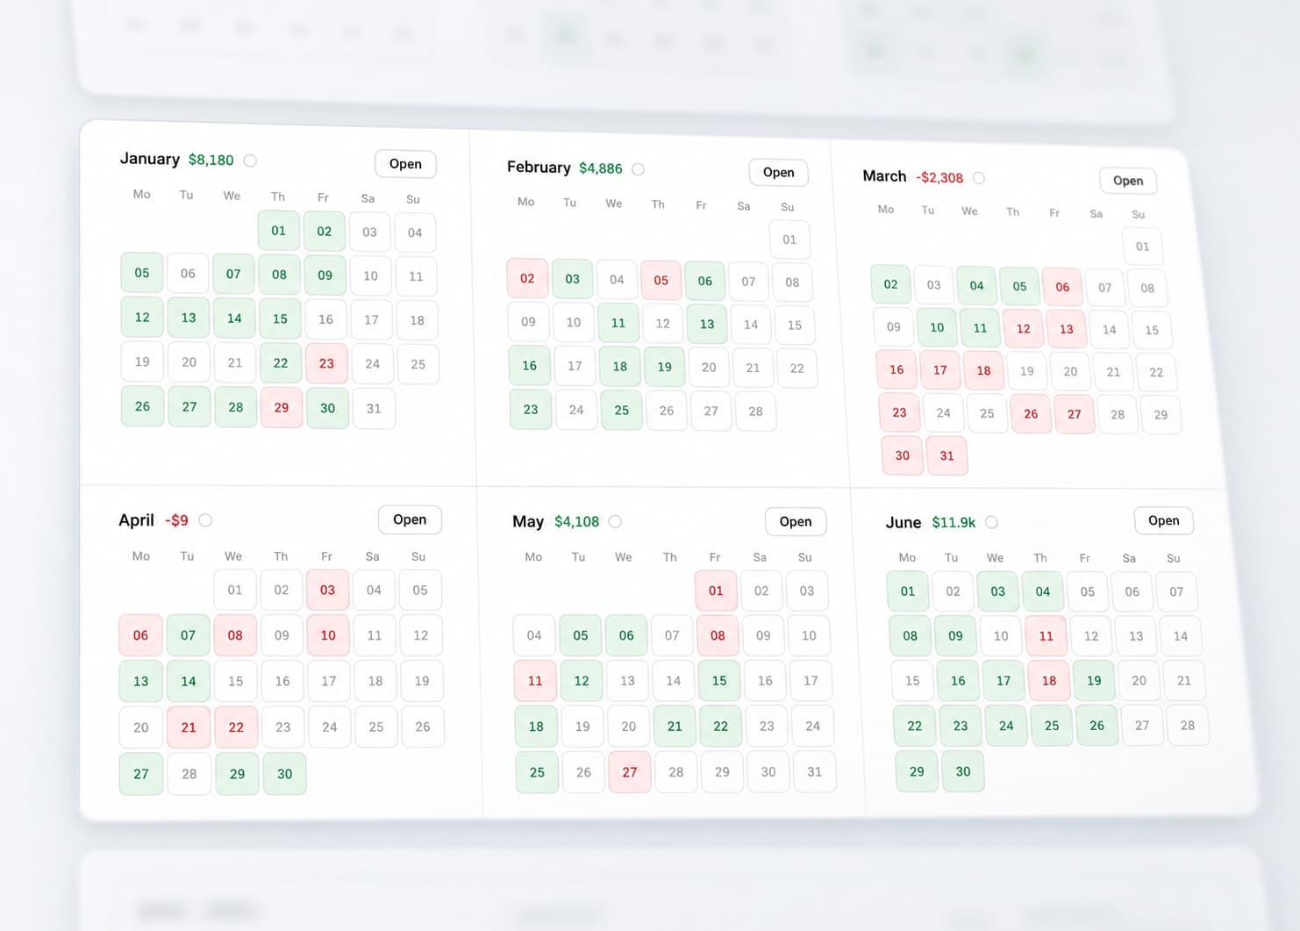This screenshot has width=1300, height=931.
Task: Click June 11 red day cell
Action: pos(1046,636)
